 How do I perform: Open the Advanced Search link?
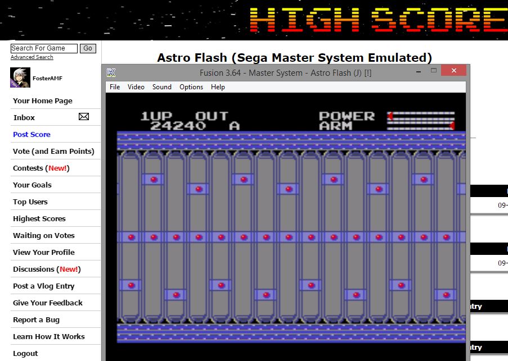(x=32, y=57)
